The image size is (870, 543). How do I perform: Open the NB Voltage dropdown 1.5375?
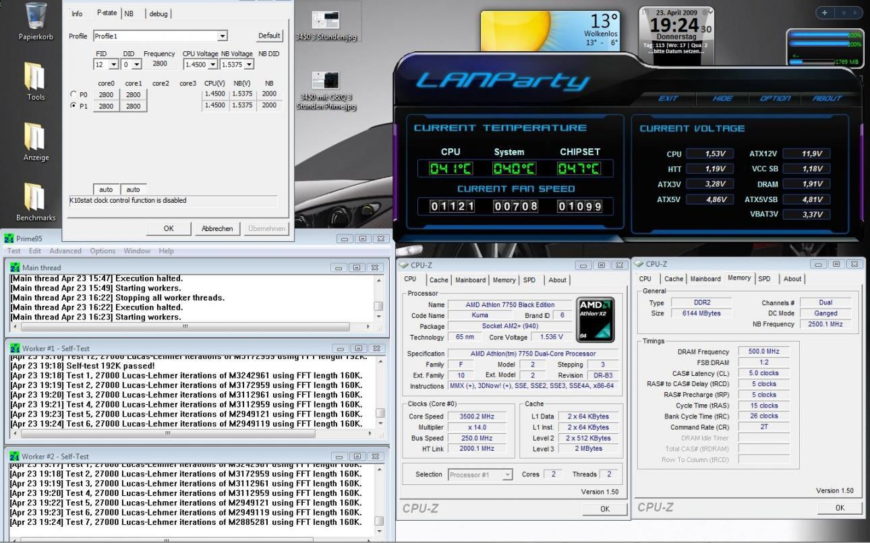coord(249,65)
